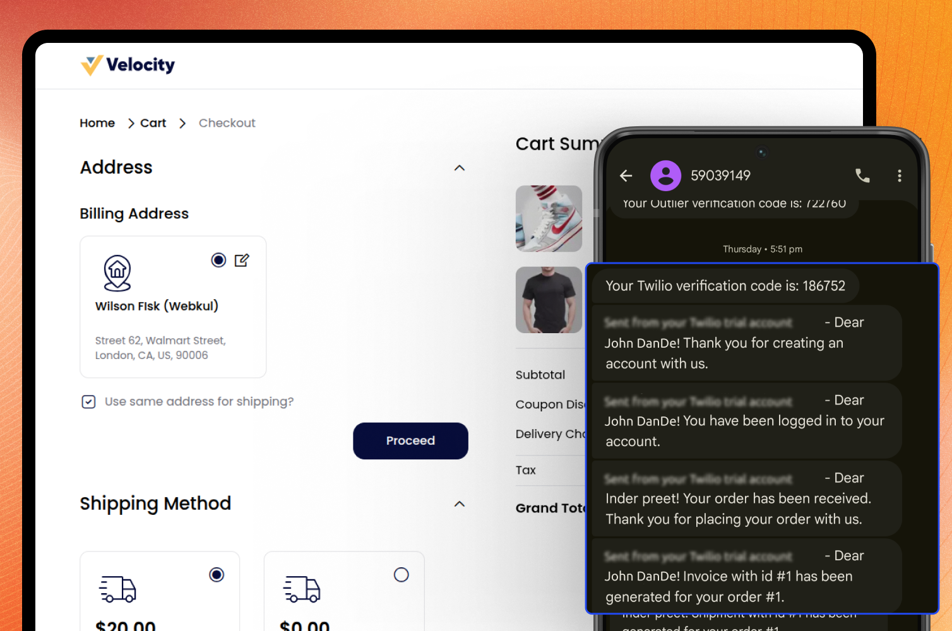Open the phone three-dot options menu
Viewport: 952px width, 631px height.
coord(900,175)
